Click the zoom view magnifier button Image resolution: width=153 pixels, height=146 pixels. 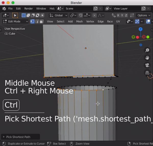(x=147, y=50)
